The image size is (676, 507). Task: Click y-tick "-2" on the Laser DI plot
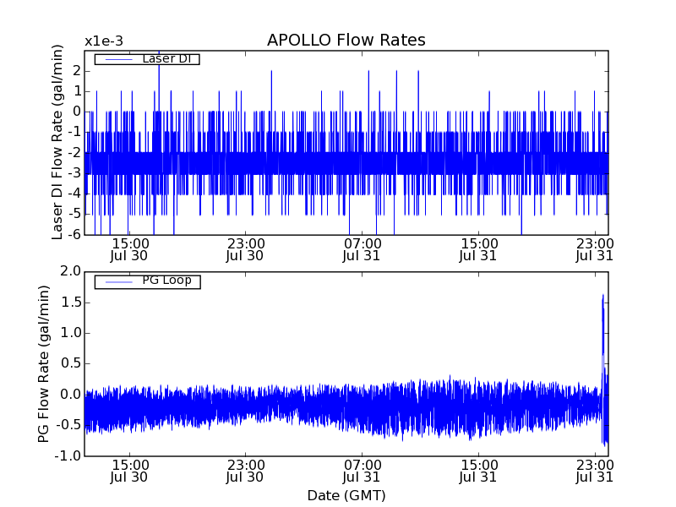74,153
